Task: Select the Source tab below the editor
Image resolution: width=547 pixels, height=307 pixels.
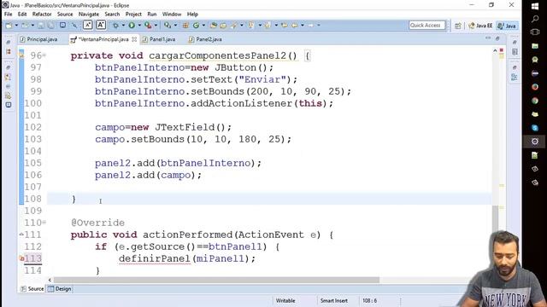Action: (32, 289)
